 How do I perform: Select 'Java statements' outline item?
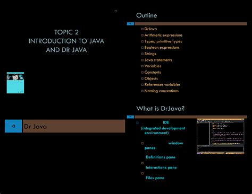tap(158, 60)
